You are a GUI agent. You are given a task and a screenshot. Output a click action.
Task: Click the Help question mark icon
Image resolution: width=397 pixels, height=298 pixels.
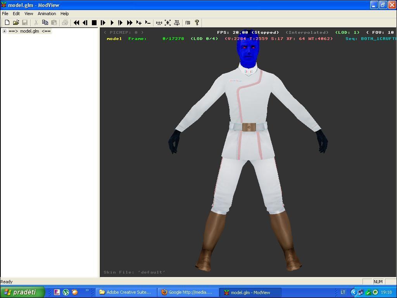[x=197, y=23]
